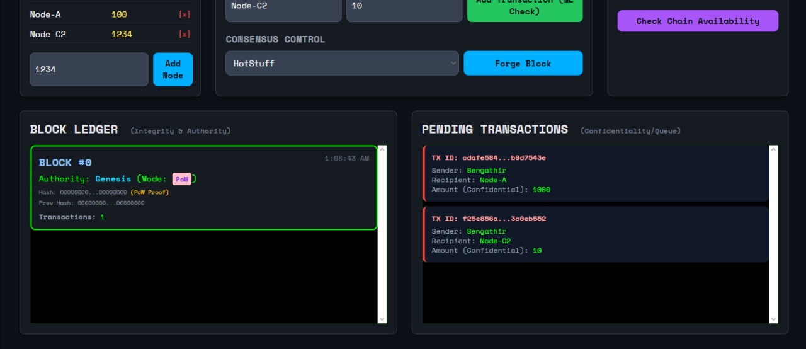806x349 pixels.
Task: Click the Block Ledger scrollbar up arrow
Action: [382, 150]
